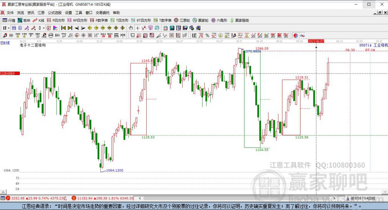
Task: Click the black left arrow icon
Action: coord(77,28)
